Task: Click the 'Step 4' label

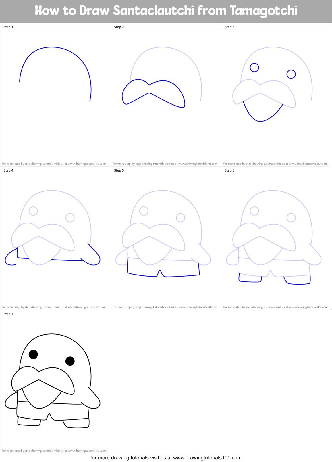Action: tap(8, 170)
